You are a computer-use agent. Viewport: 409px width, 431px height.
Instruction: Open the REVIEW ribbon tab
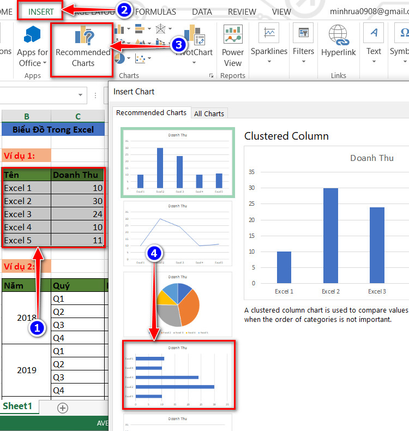click(242, 12)
